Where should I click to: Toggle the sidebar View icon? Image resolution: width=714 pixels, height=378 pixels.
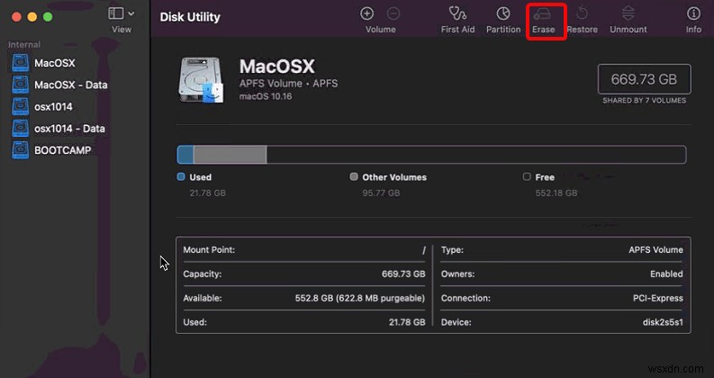click(115, 13)
